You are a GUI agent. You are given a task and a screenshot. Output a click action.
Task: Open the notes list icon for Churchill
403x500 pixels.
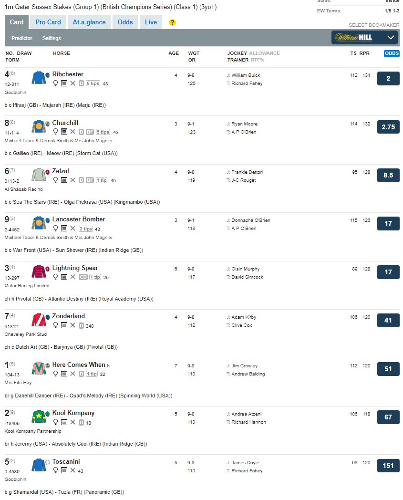click(64, 132)
